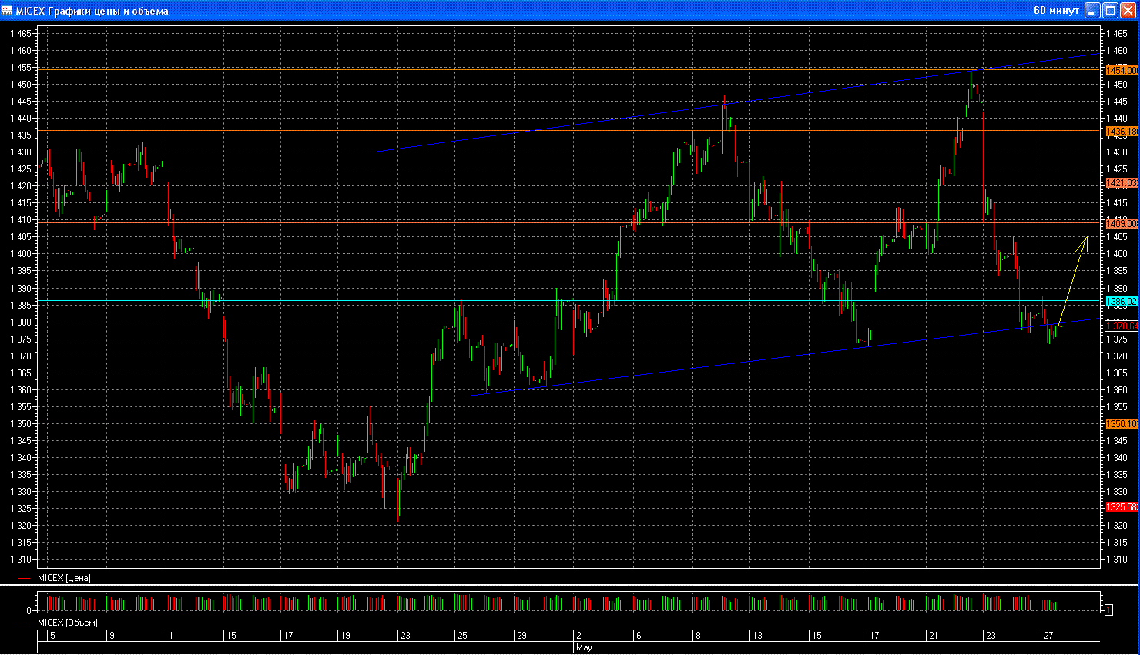Select the MICEX [Цена] legend entry
1140x655 pixels.
click(64, 578)
